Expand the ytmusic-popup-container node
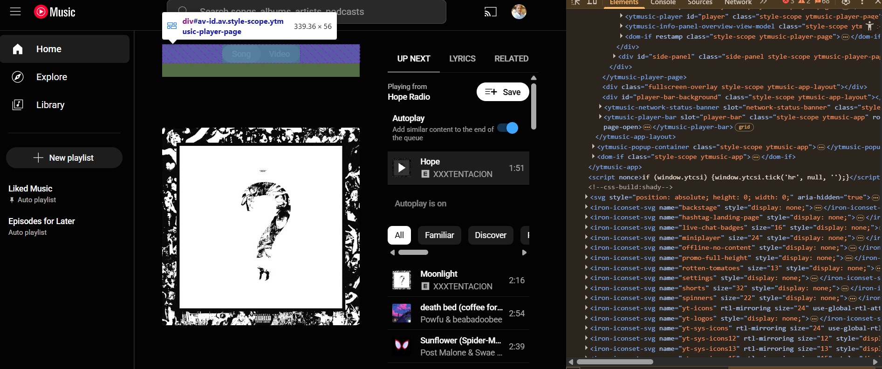The width and height of the screenshot is (882, 369). (x=593, y=146)
